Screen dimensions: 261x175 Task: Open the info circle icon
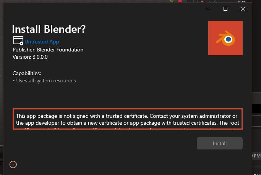click(x=13, y=165)
